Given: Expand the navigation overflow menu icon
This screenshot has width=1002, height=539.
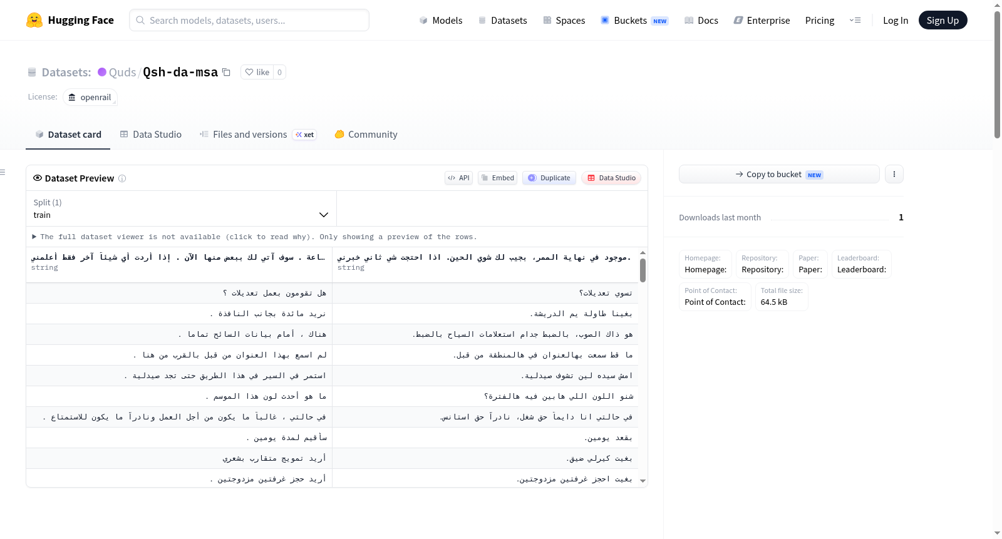Looking at the screenshot, I should 855,20.
